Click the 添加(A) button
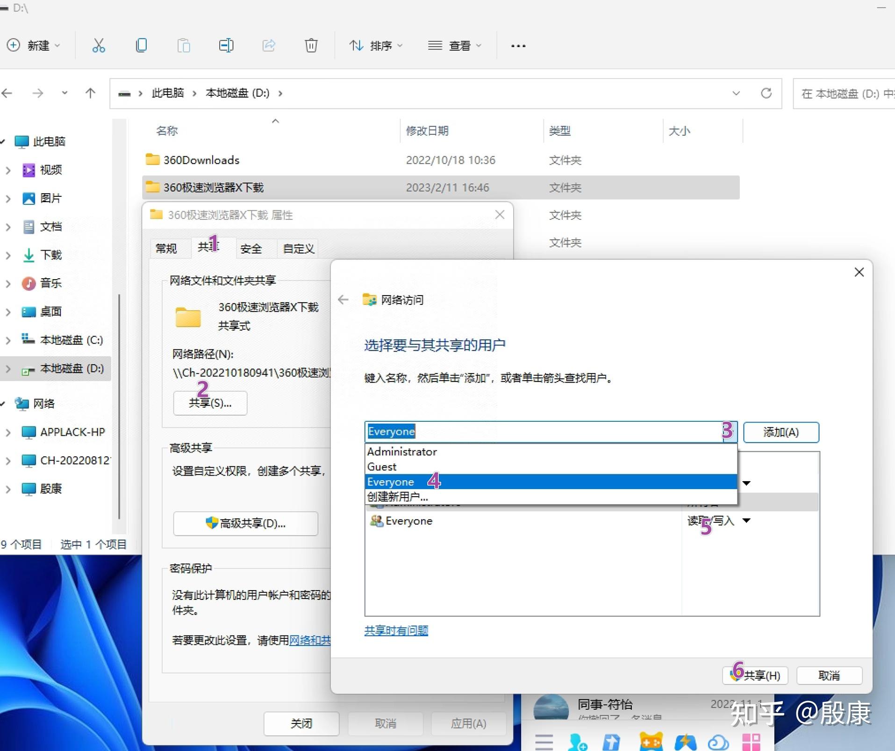 [781, 432]
